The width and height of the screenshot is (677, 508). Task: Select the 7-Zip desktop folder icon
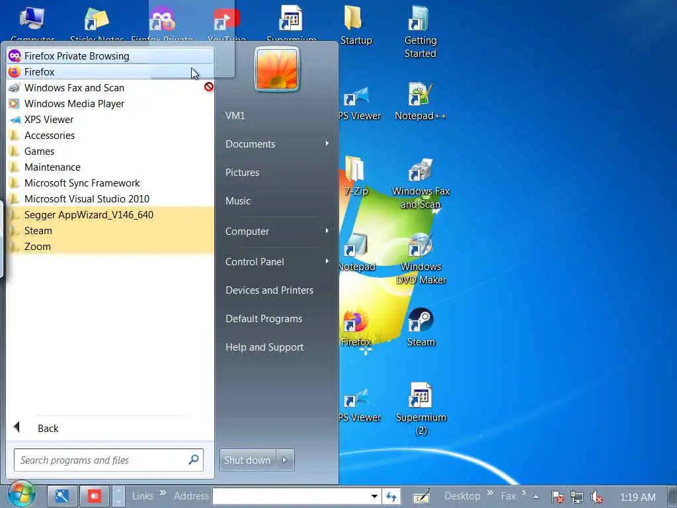[356, 176]
